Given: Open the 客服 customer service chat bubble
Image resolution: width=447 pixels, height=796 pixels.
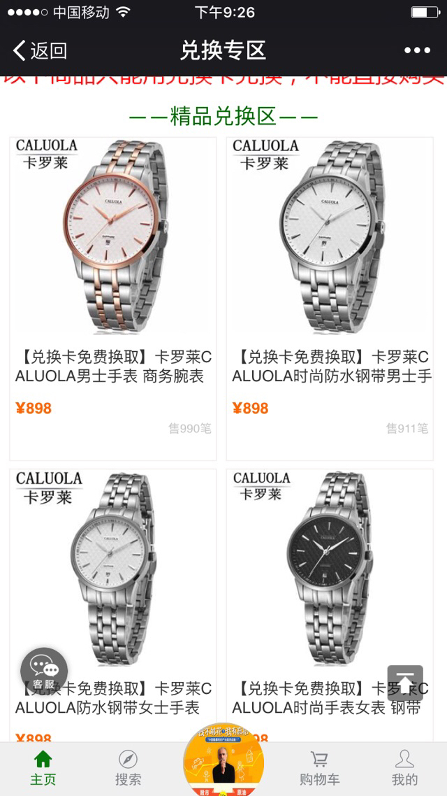Looking at the screenshot, I should point(44,671).
